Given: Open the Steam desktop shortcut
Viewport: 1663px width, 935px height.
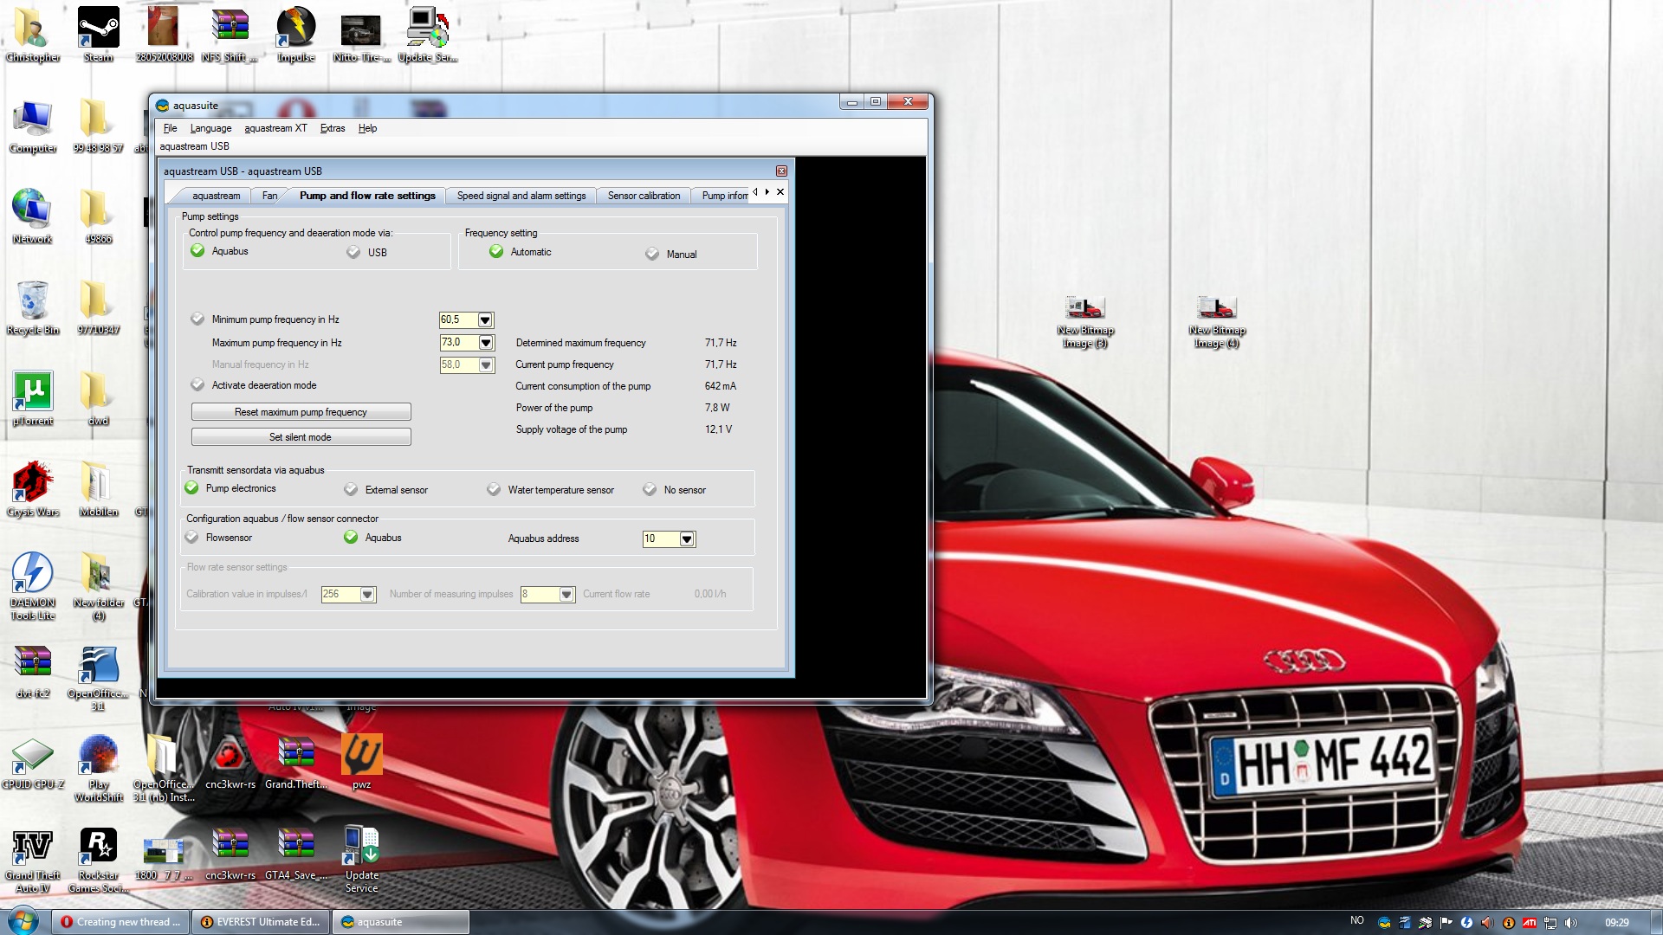Looking at the screenshot, I should pyautogui.click(x=98, y=29).
